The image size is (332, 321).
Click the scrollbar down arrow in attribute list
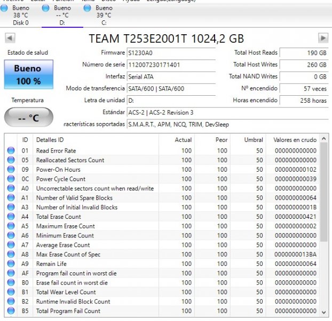click(324, 311)
